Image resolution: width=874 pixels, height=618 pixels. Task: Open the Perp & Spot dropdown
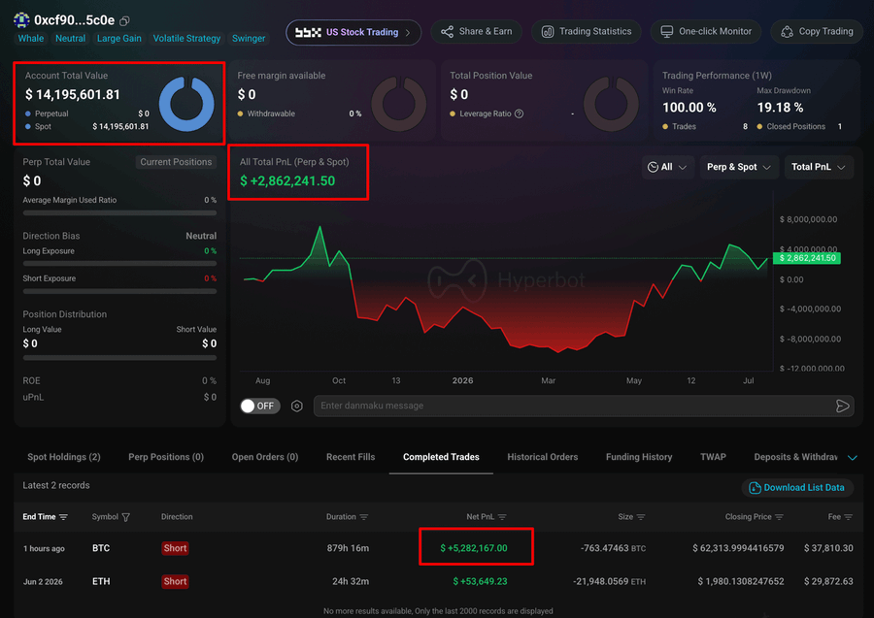pos(739,167)
